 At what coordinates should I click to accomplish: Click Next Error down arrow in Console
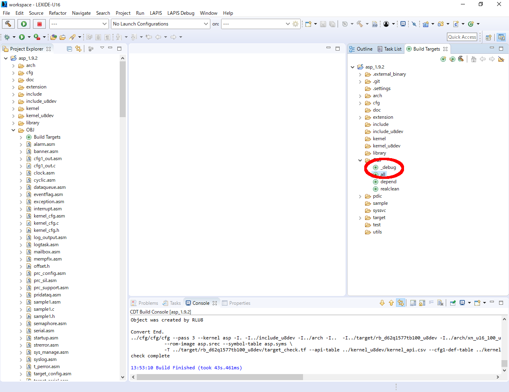[x=382, y=303]
